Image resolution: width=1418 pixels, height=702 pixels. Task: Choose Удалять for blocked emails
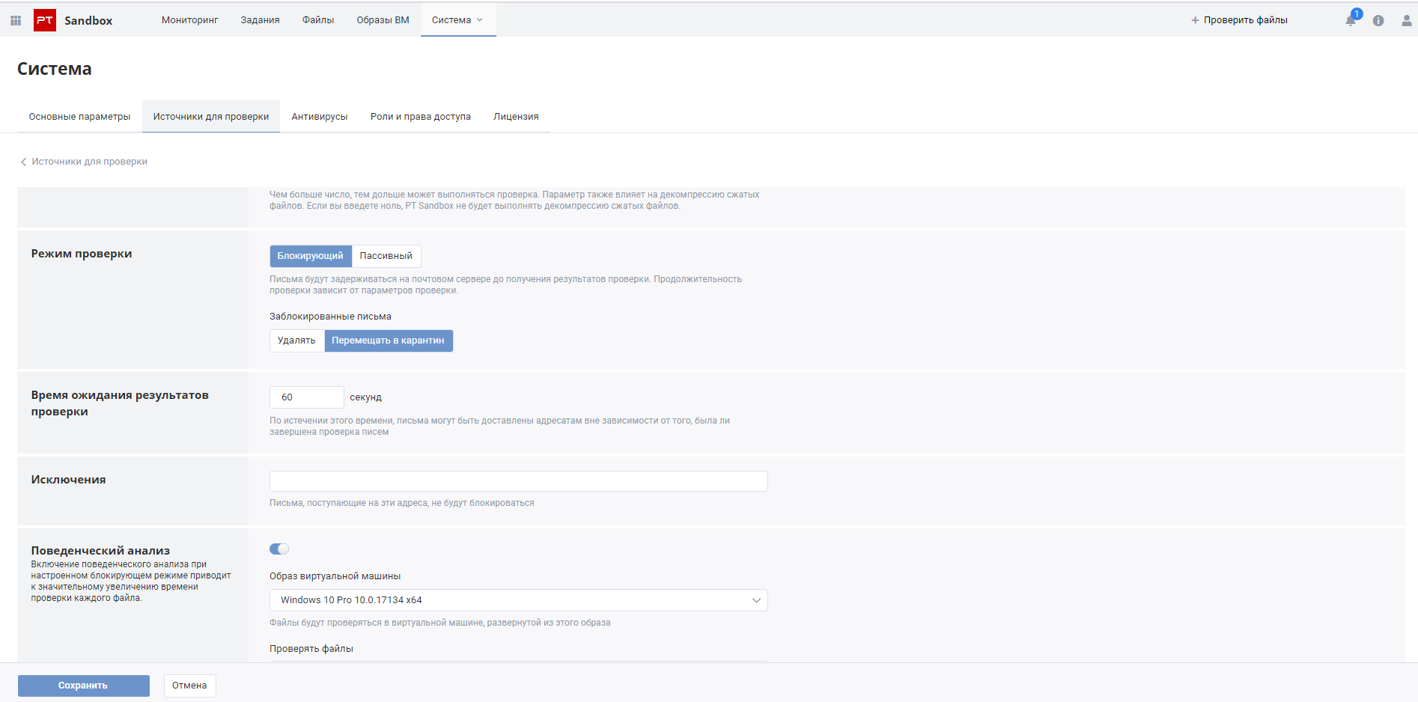297,341
